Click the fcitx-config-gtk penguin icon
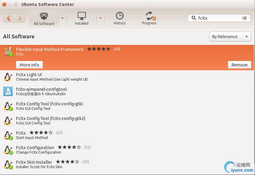 8,106
